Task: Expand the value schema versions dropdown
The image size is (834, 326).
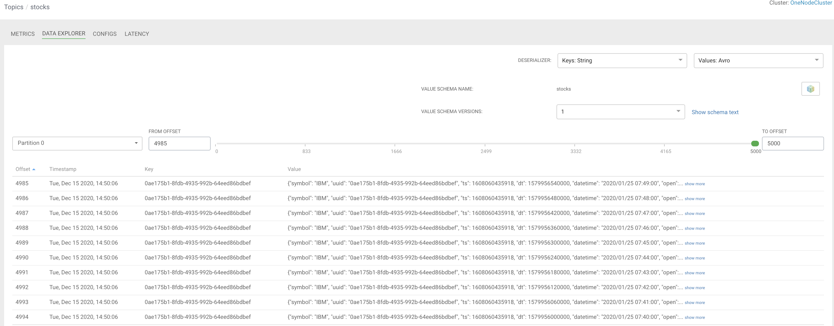Action: (x=620, y=112)
